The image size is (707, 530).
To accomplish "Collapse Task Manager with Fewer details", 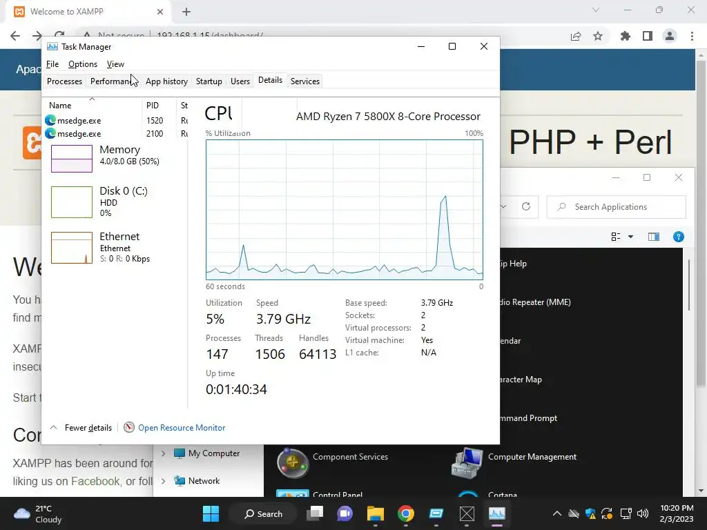I will pyautogui.click(x=88, y=428).
